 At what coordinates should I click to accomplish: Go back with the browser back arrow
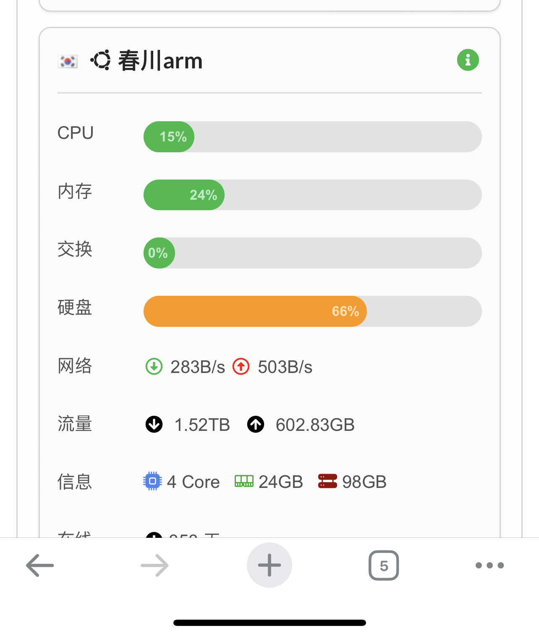click(x=40, y=566)
